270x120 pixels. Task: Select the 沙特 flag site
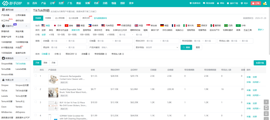tap(240, 25)
